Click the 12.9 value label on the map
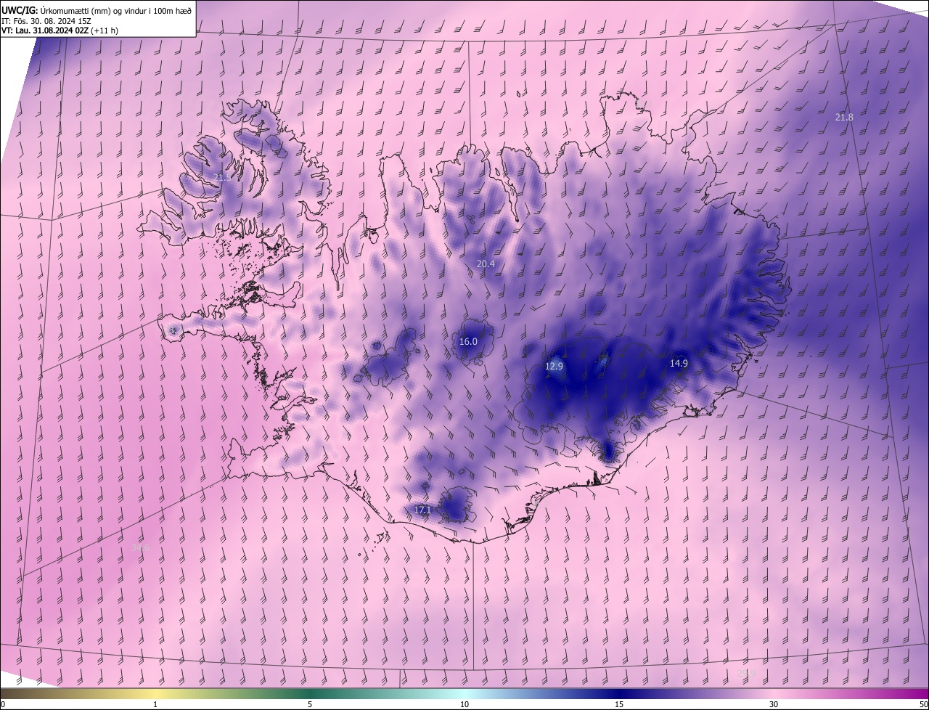Viewport: 929px width, 710px height. 554,367
